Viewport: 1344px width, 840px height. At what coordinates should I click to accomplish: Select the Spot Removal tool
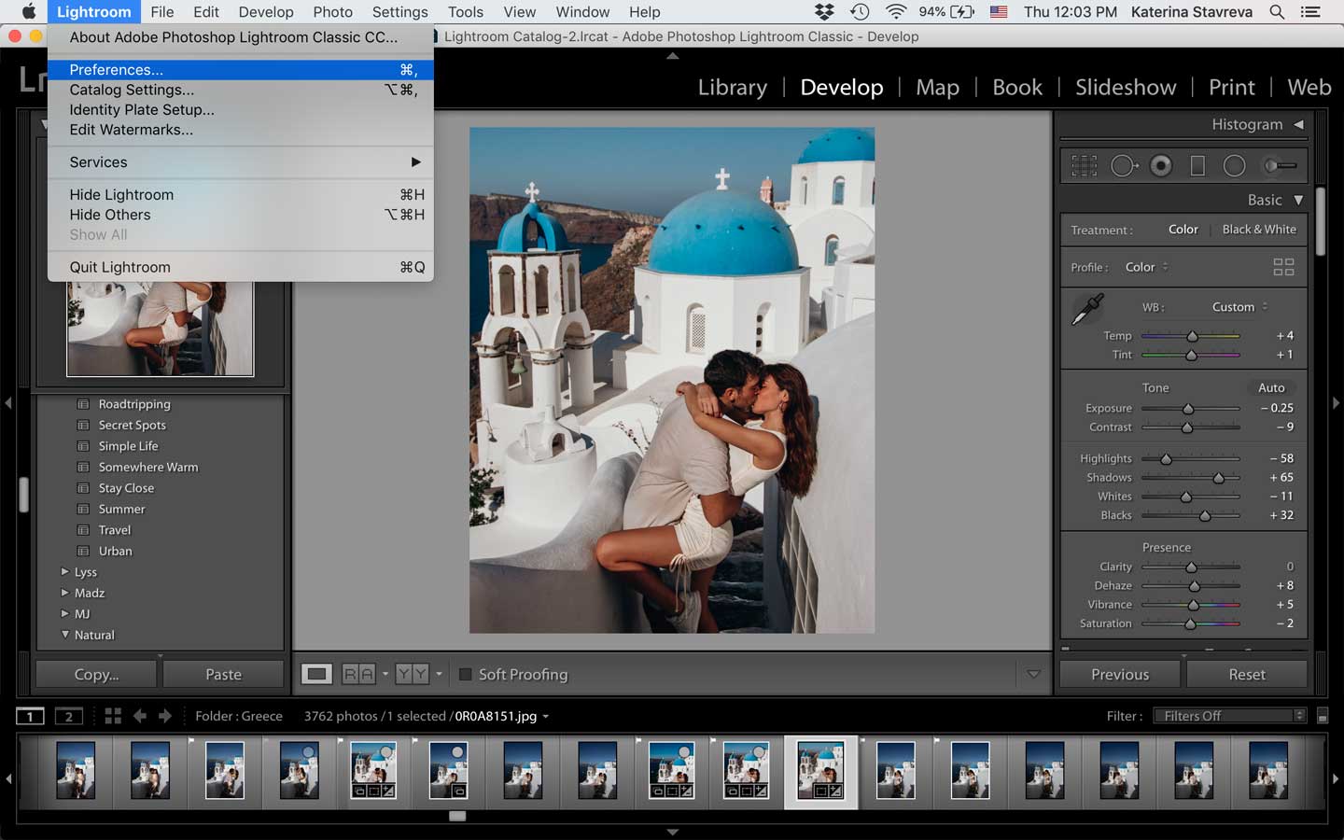pyautogui.click(x=1124, y=166)
